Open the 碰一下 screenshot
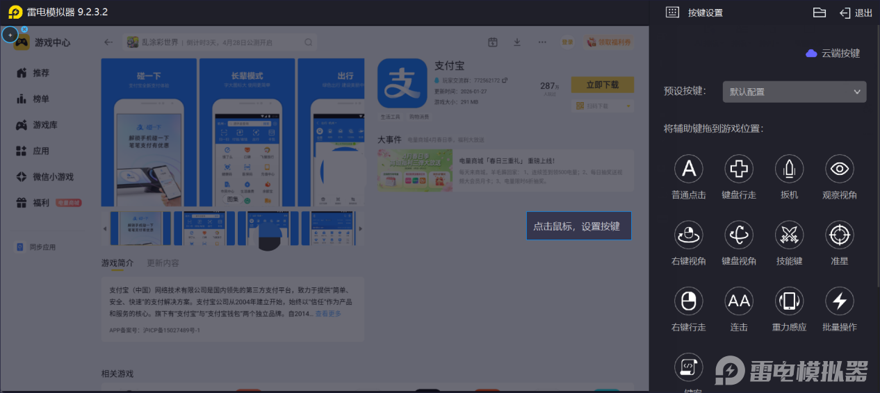The height and width of the screenshot is (393, 880). coord(149,133)
